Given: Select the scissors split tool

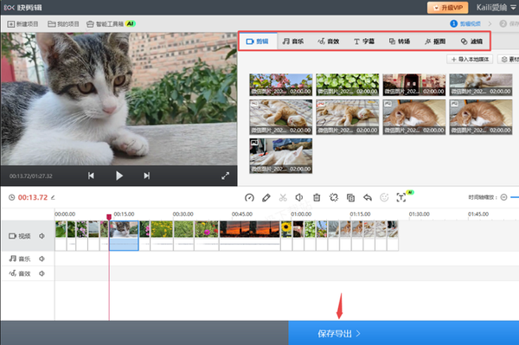Looking at the screenshot, I should [283, 197].
